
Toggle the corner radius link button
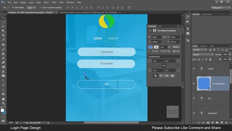click(164, 65)
